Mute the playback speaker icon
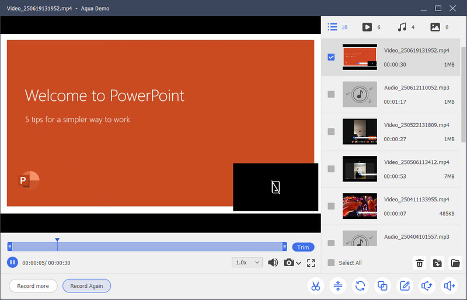 coord(273,263)
